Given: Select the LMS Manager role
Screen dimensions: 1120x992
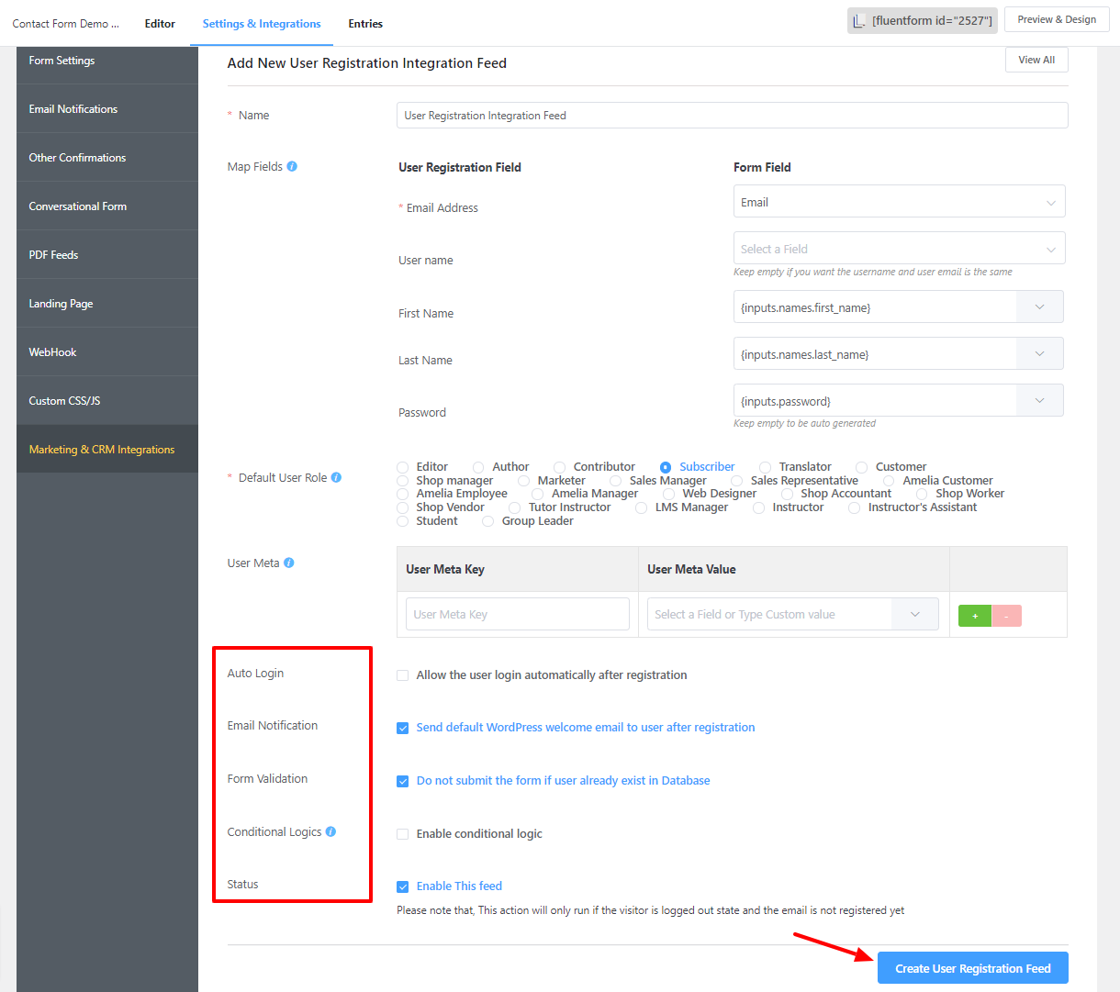Looking at the screenshot, I should point(641,507).
